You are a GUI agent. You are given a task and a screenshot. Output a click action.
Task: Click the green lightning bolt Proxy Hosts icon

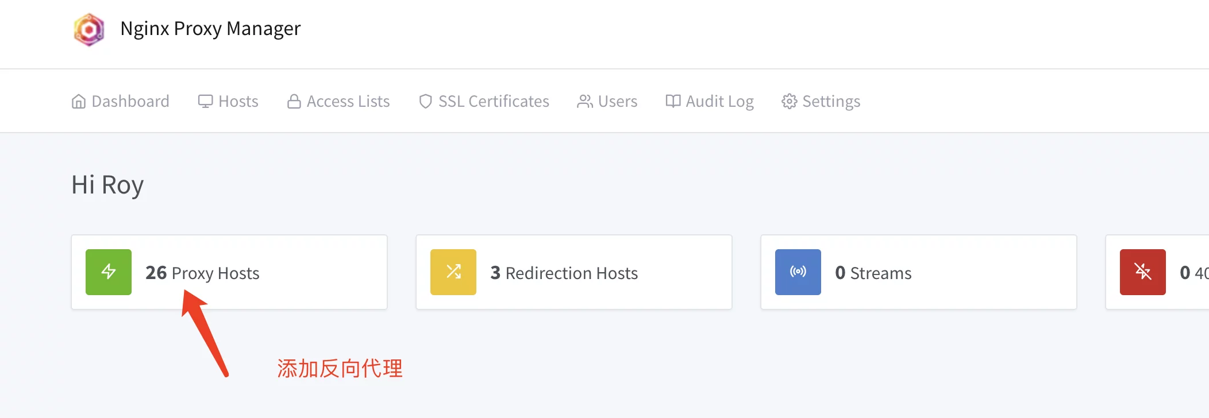[x=109, y=272]
